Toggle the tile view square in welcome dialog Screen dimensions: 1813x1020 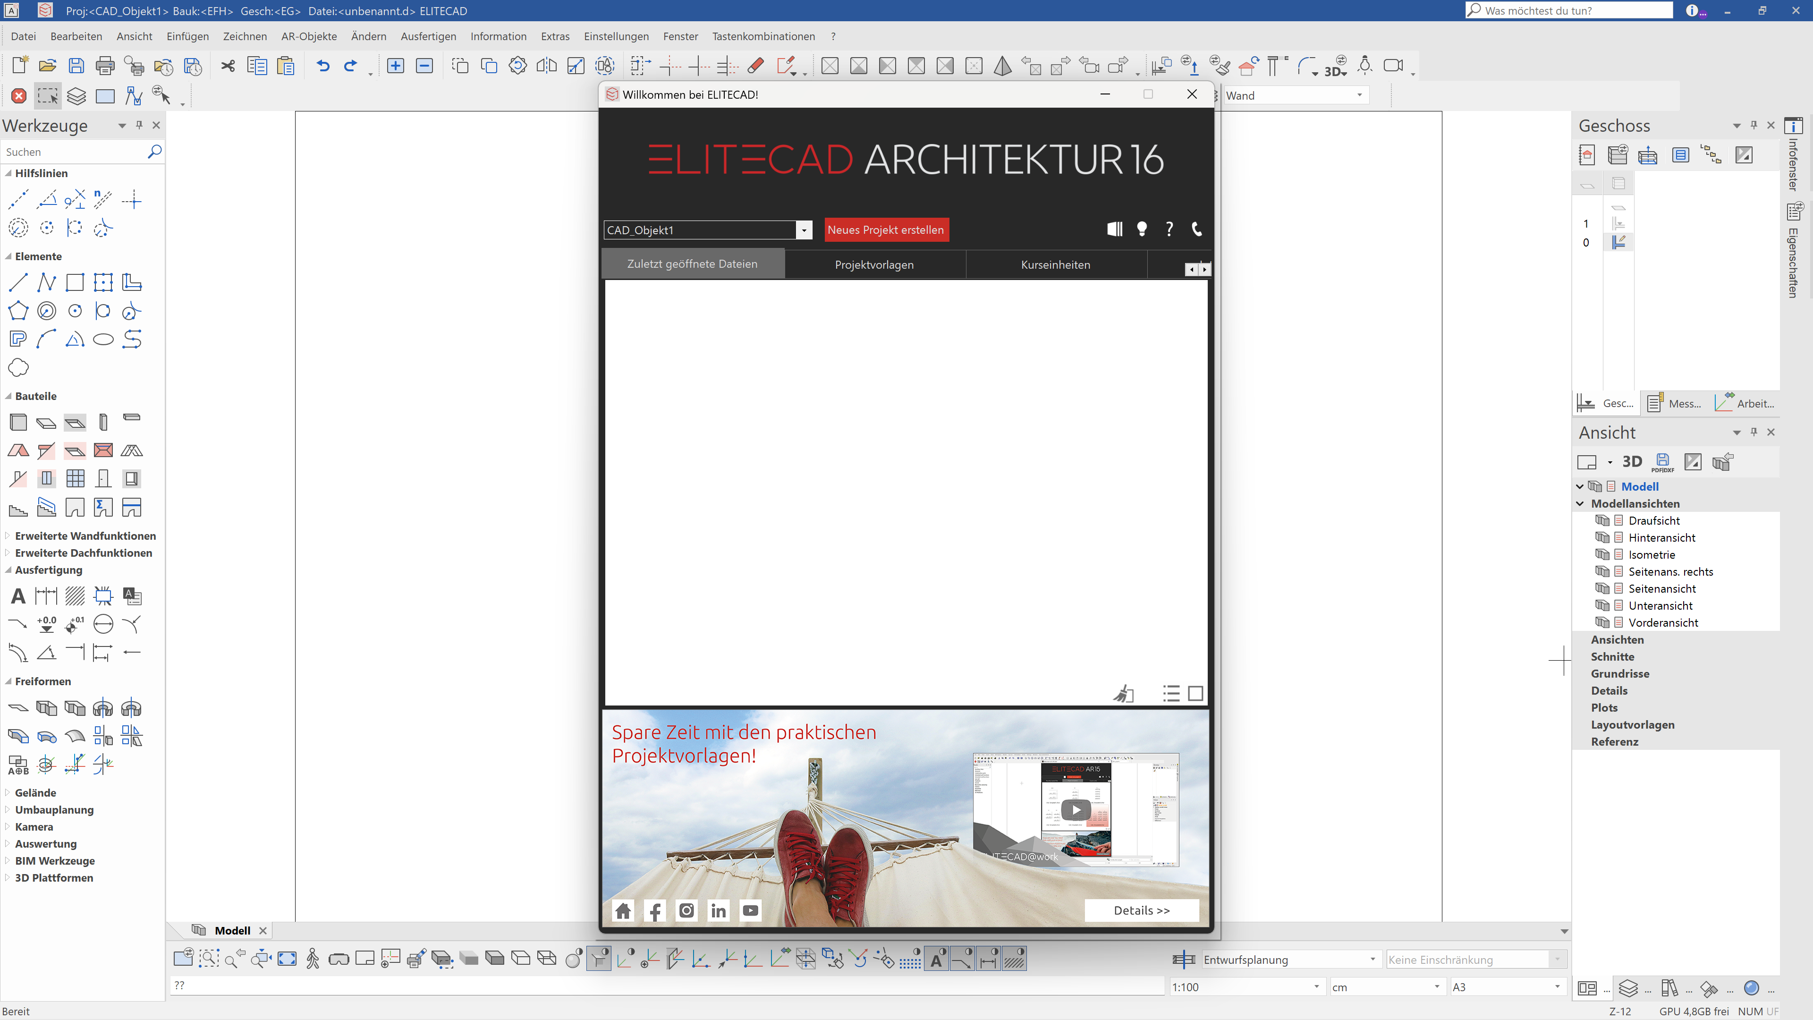[1195, 693]
